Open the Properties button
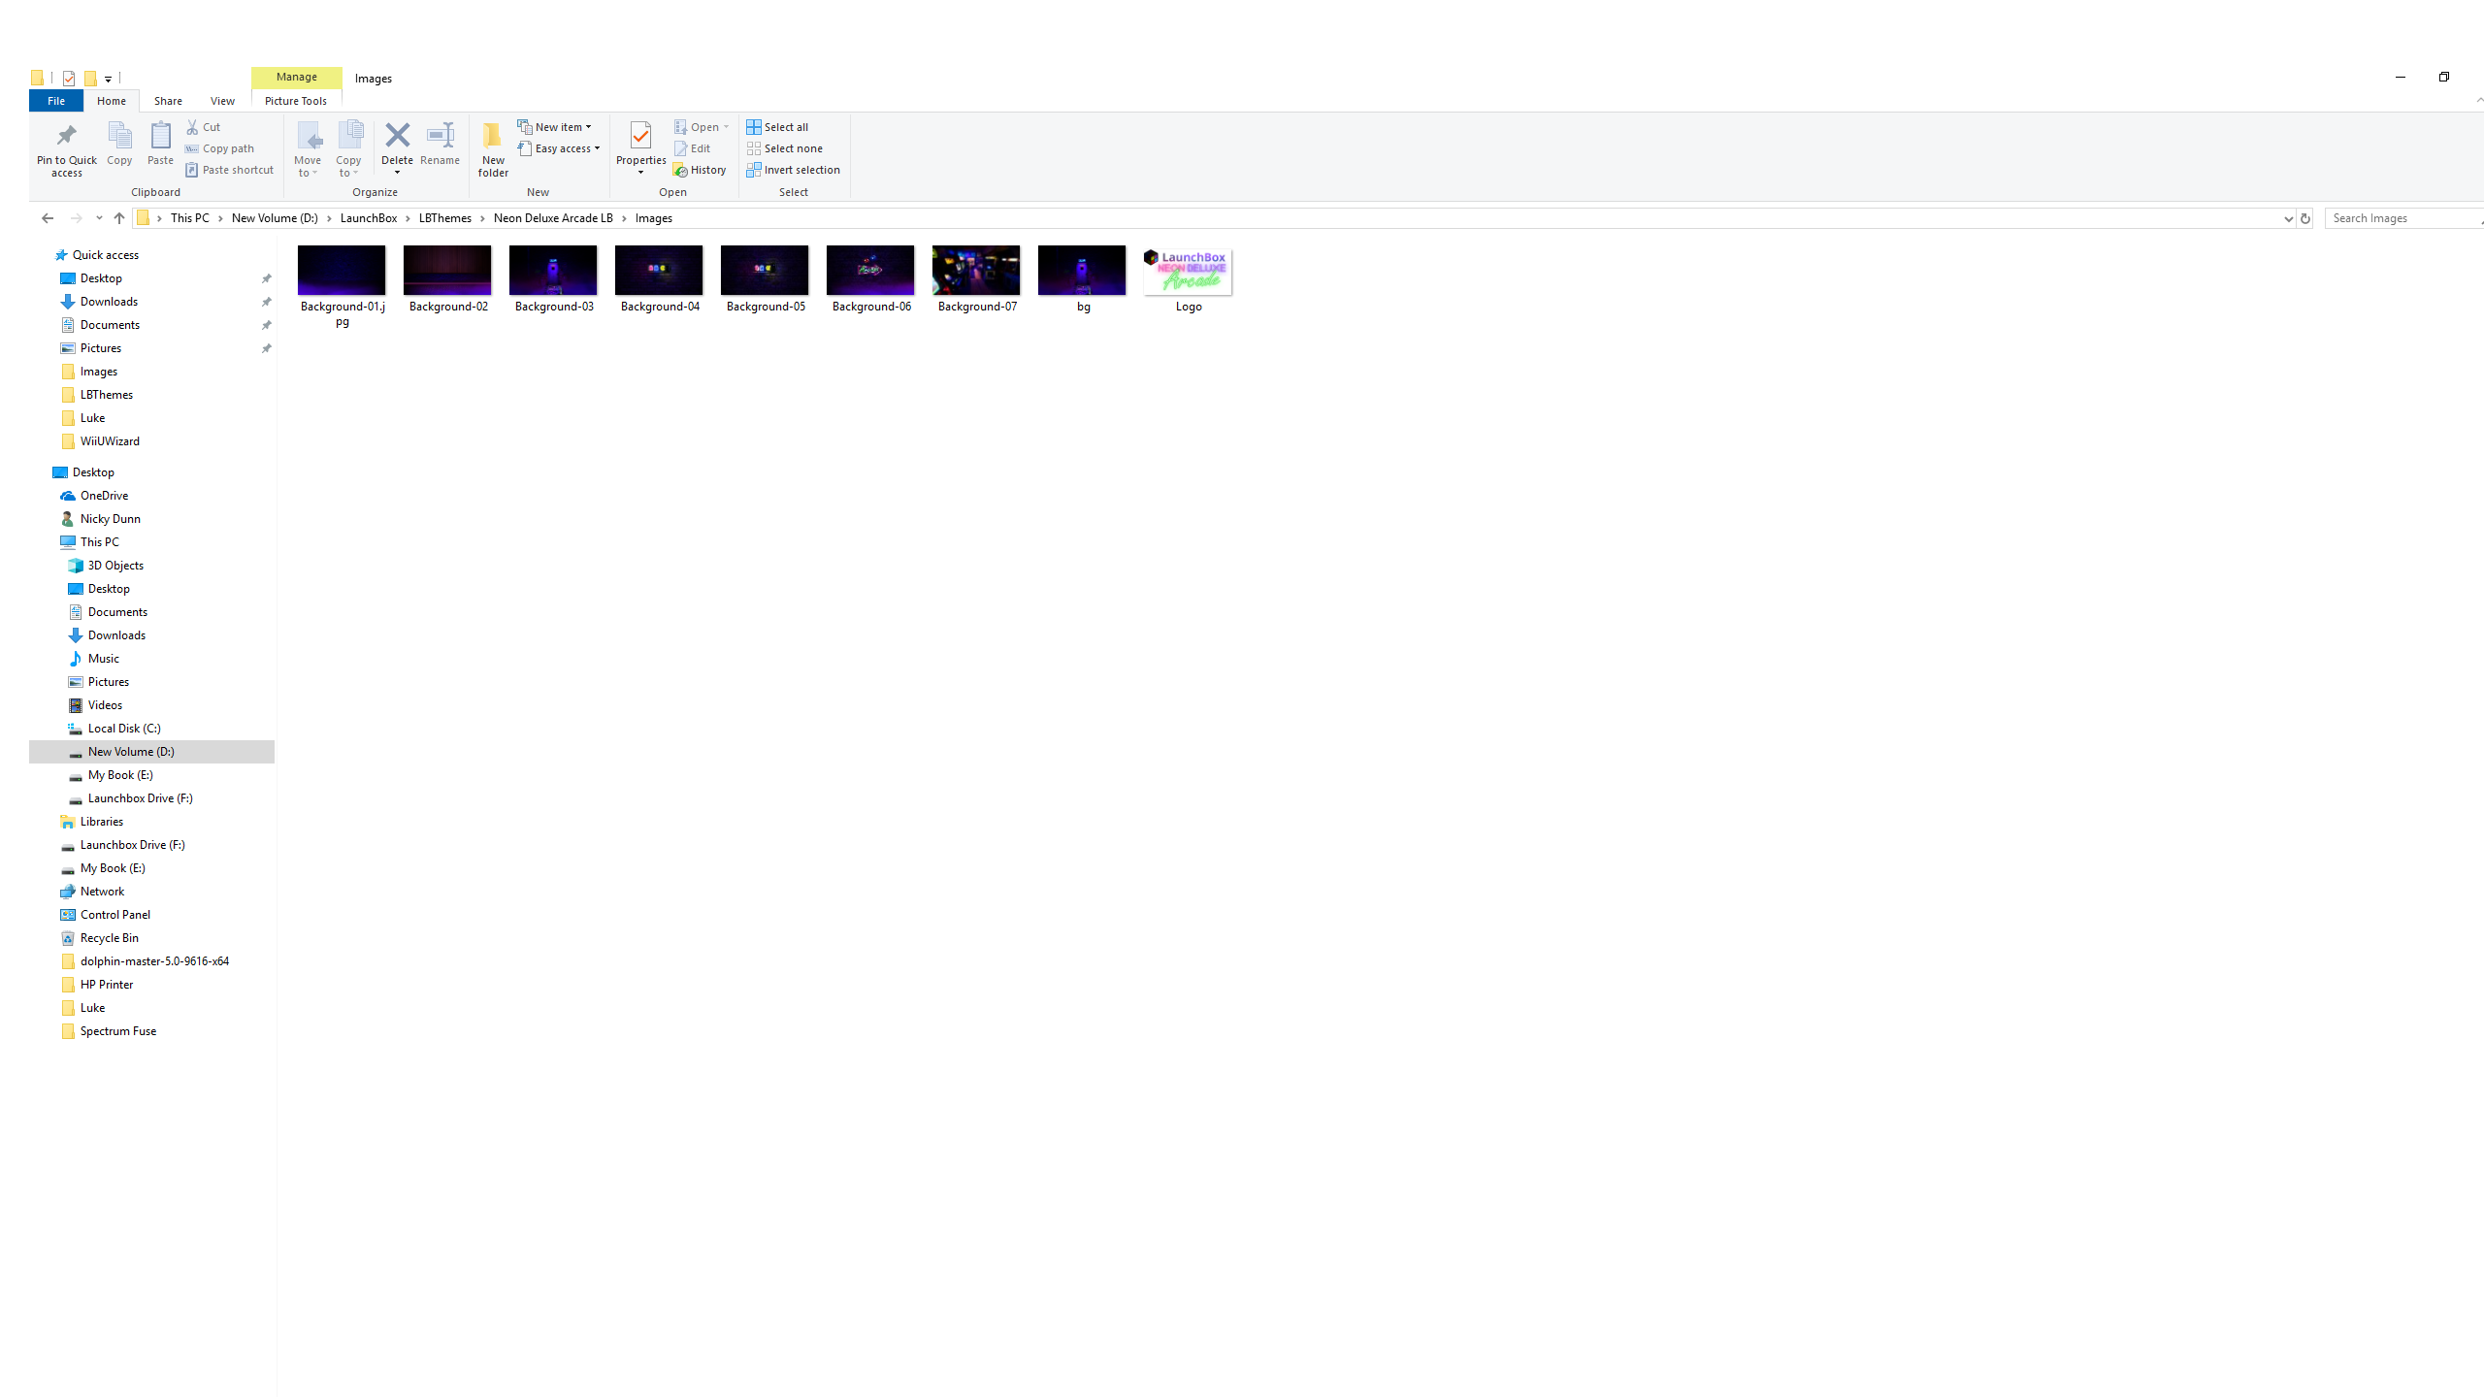This screenshot has width=2484, height=1397. [640, 149]
